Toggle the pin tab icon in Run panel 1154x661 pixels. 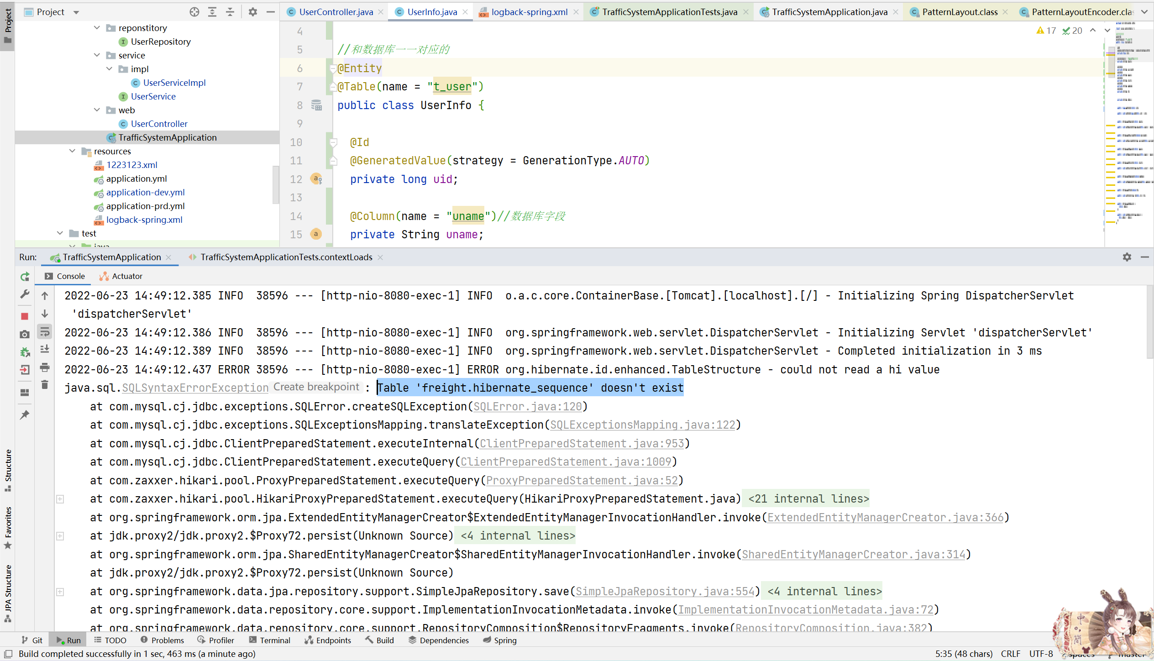[25, 414]
